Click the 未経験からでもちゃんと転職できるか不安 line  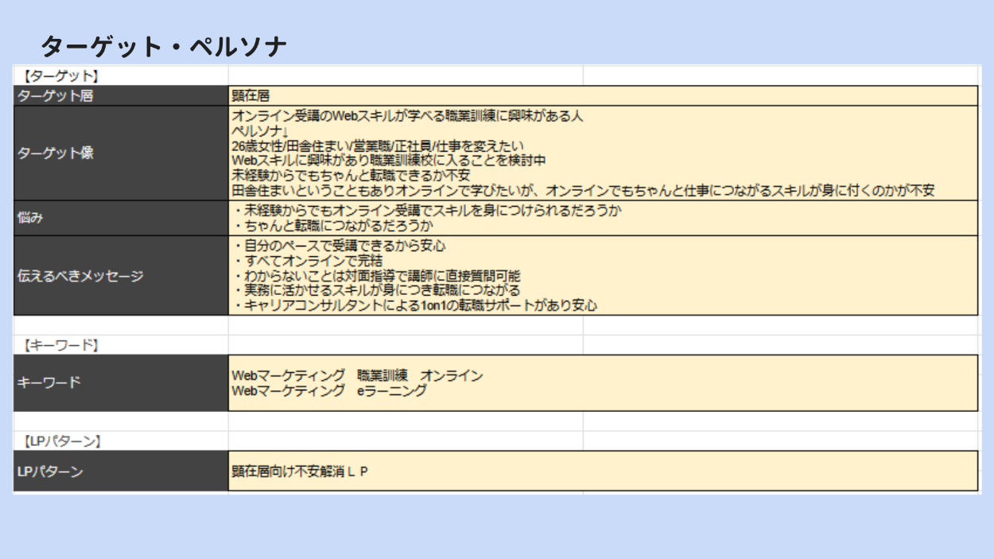click(x=351, y=176)
